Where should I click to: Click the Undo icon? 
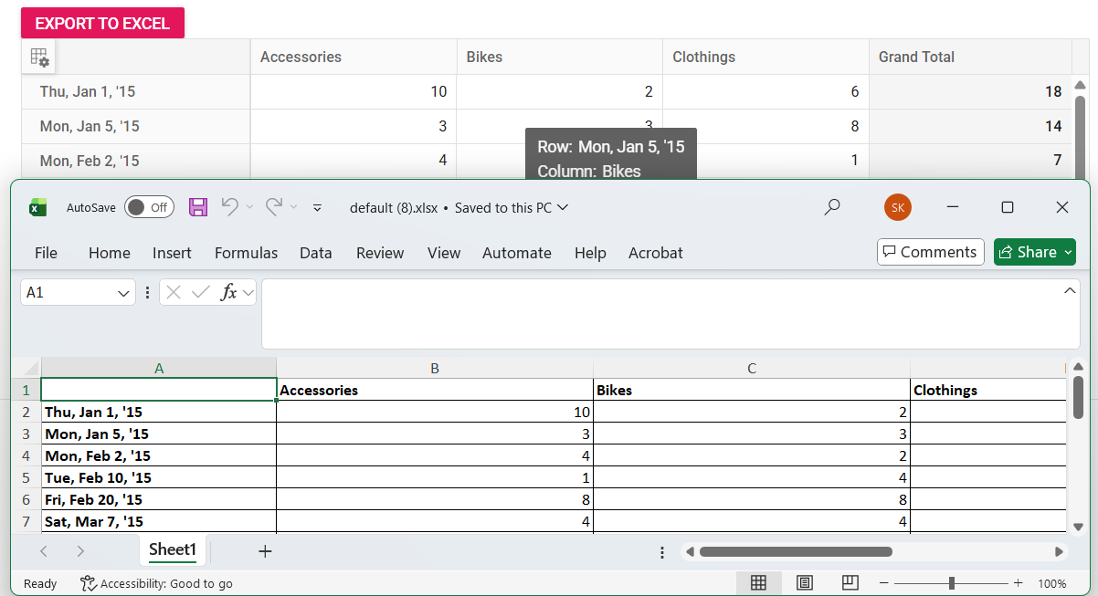tap(229, 207)
